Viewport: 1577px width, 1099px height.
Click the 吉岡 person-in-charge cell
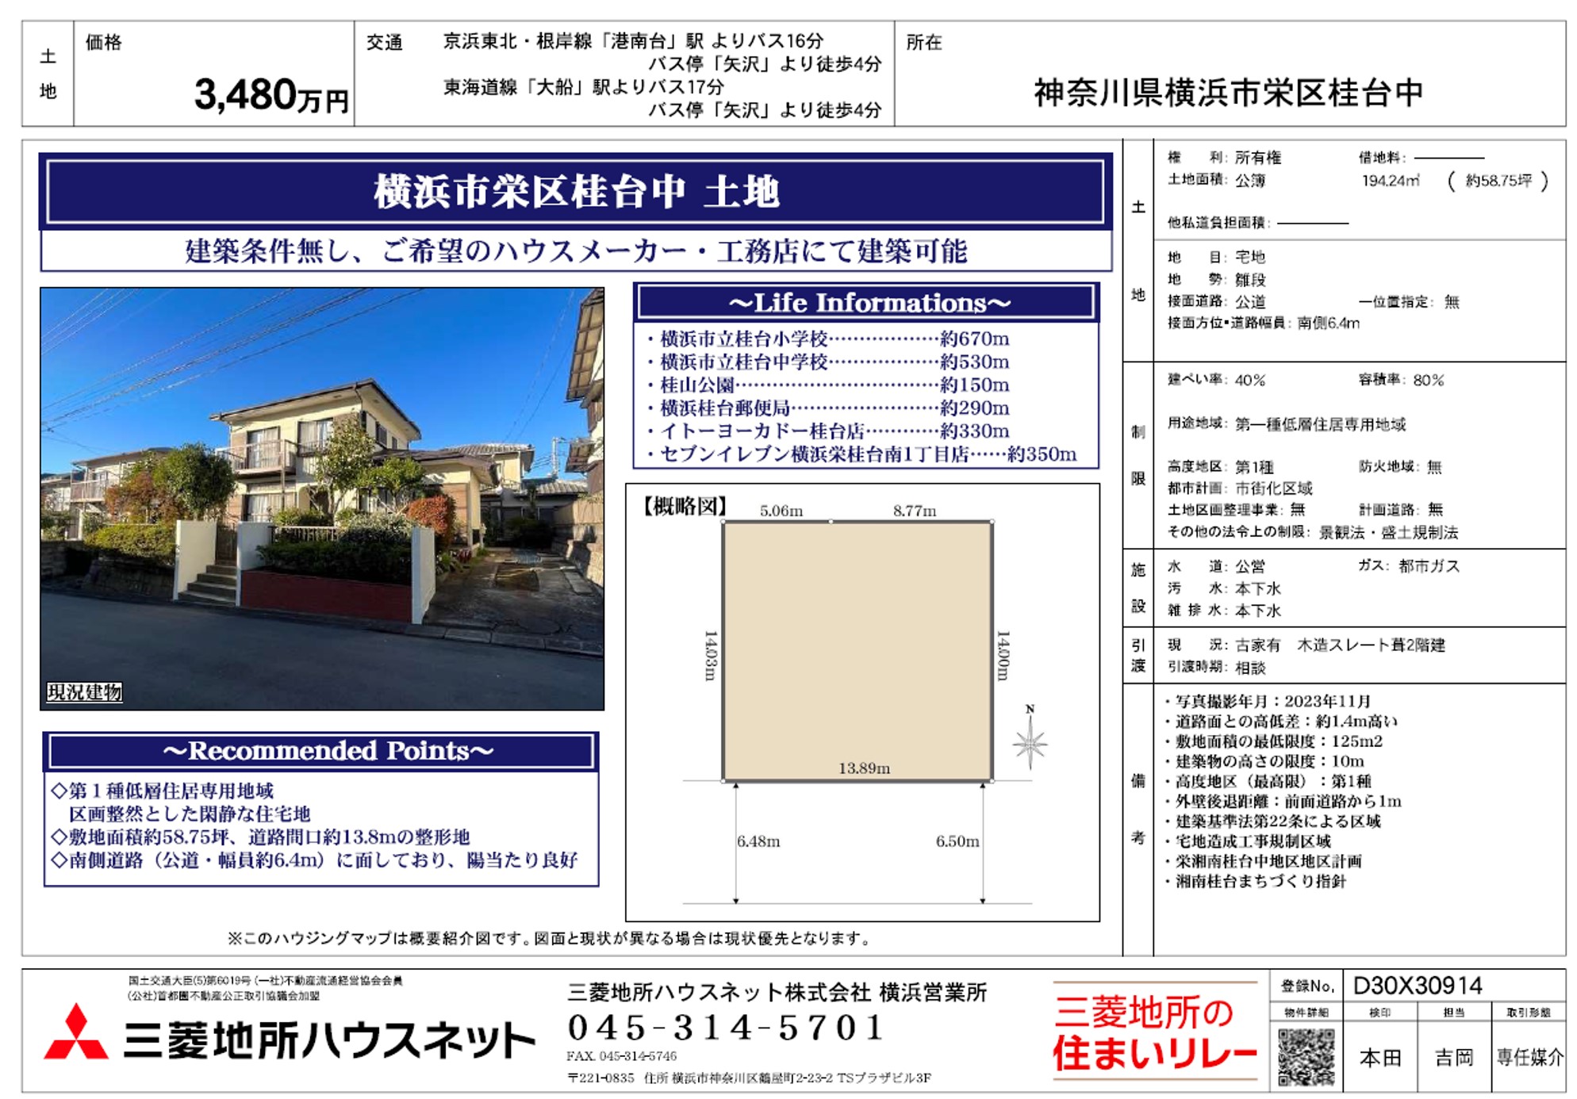(1454, 1057)
